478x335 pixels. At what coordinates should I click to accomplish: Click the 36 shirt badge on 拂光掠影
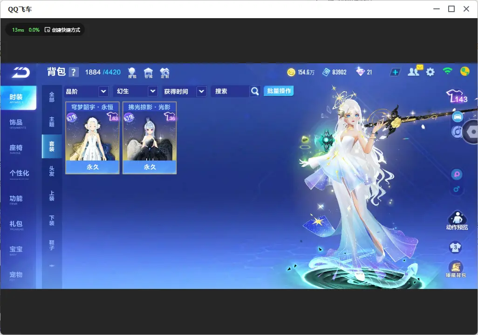170,117
